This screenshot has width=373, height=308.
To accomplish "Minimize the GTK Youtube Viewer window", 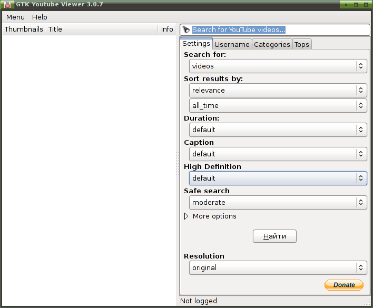I will 346,4.
